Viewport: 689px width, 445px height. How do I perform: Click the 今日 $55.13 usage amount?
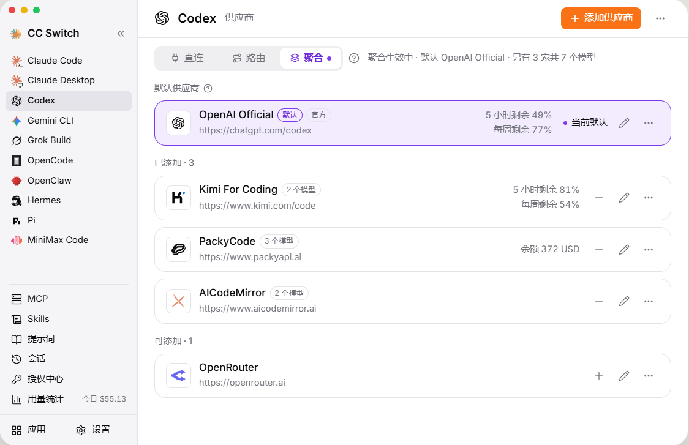[x=104, y=399]
